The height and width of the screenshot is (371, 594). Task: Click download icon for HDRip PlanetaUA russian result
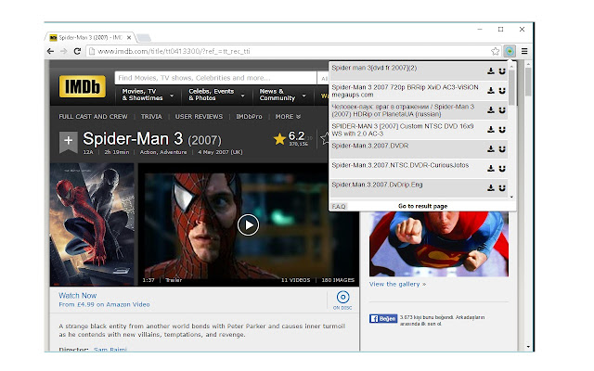point(491,110)
